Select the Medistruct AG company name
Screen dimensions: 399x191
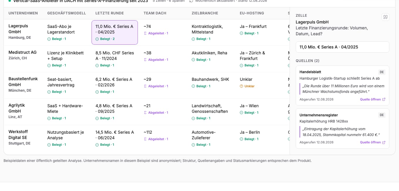23,52
